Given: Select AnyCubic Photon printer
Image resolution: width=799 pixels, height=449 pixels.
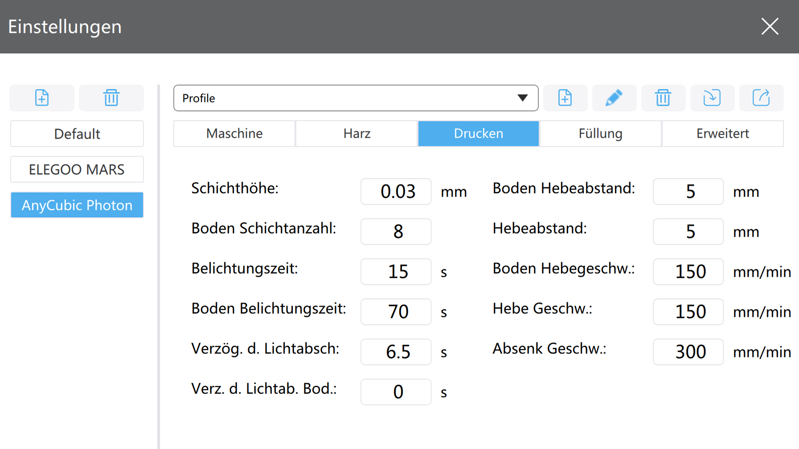Looking at the screenshot, I should point(77,205).
